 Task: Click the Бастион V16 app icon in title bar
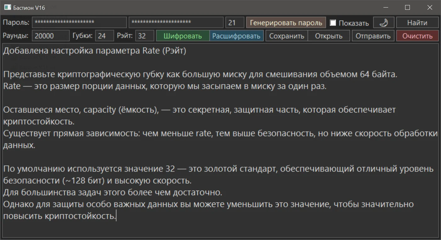(x=8, y=8)
